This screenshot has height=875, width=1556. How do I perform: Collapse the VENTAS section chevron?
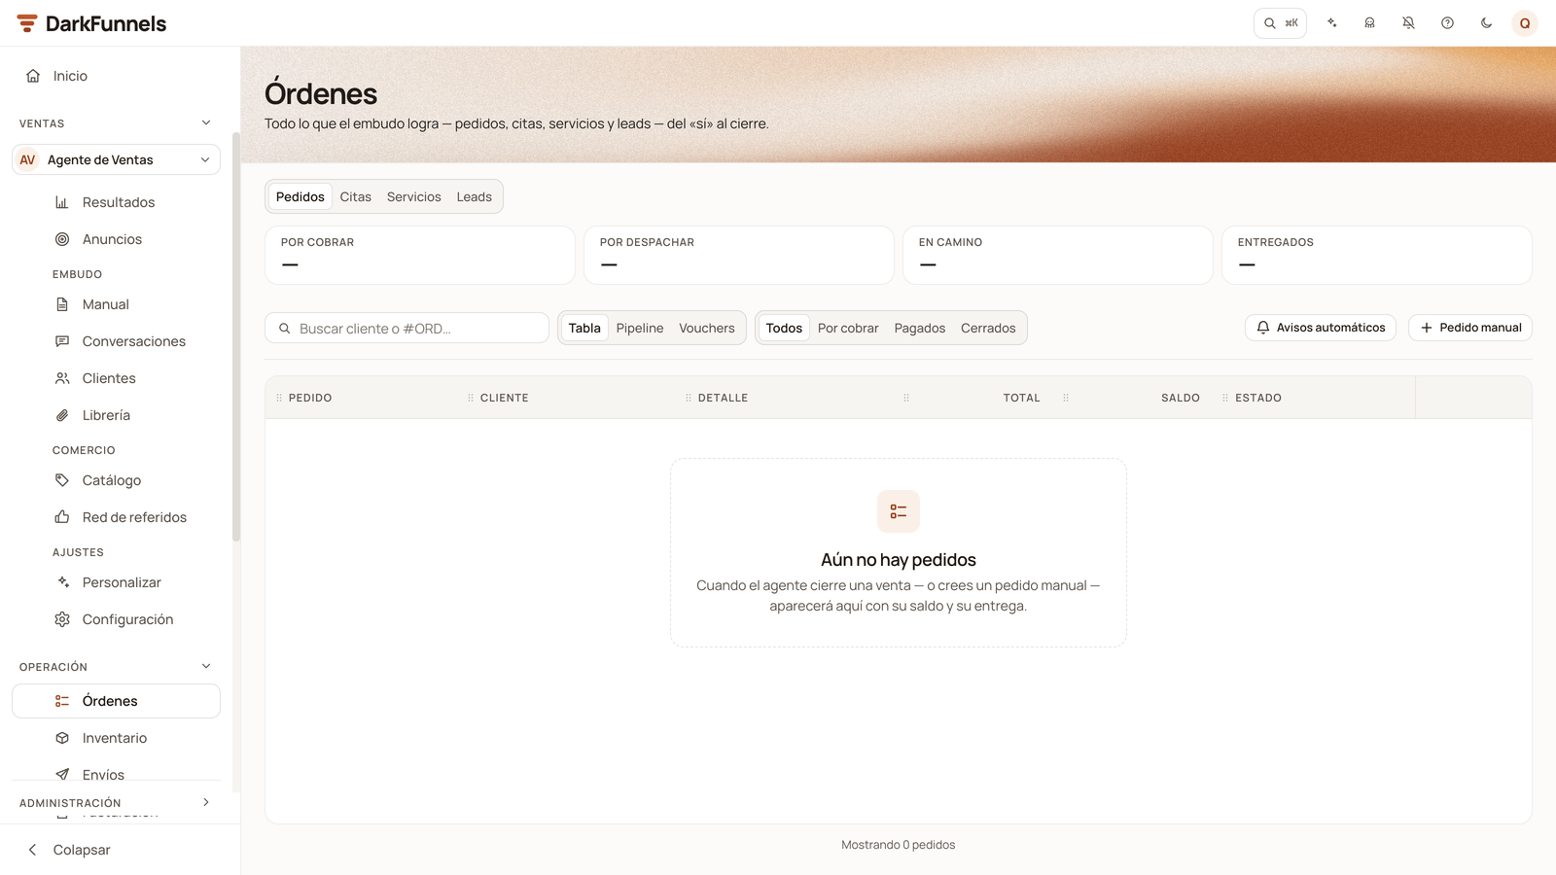pos(206,122)
